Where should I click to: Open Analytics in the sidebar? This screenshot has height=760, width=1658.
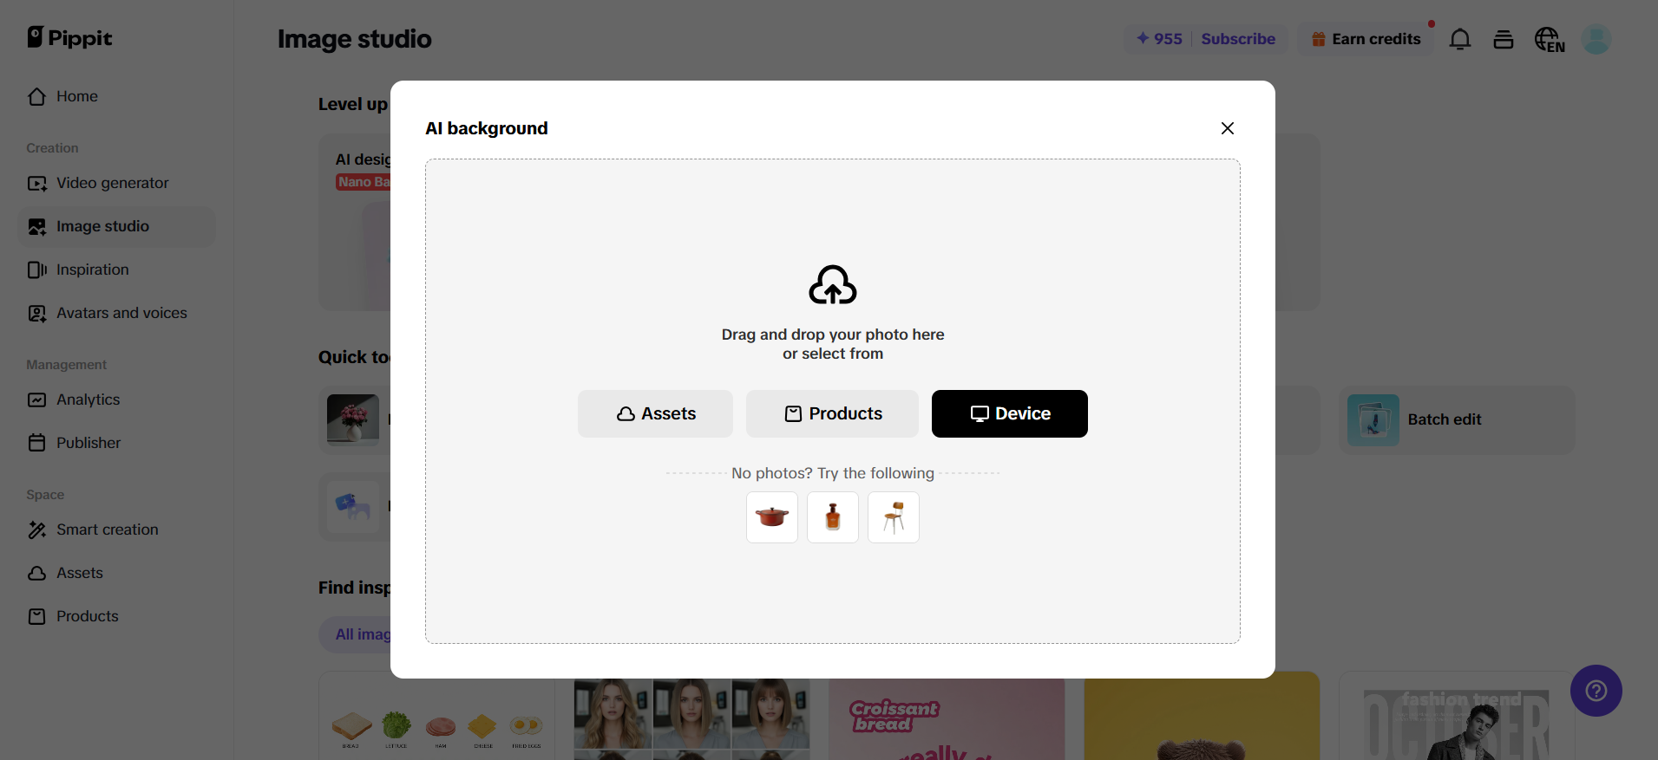pyautogui.click(x=88, y=399)
